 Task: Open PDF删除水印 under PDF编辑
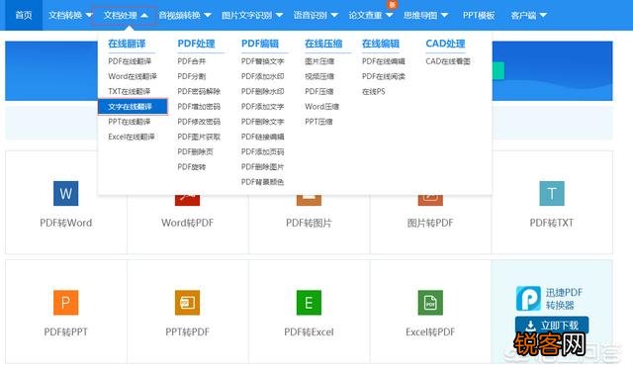coord(263,91)
